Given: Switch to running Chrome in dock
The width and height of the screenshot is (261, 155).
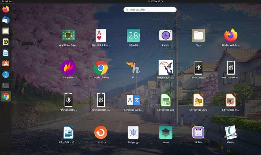Looking at the screenshot, I should (x=6, y=96).
